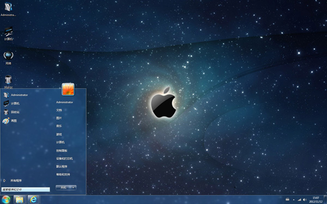Show hidden tray icons arrow
Image resolution: width=327 pixels, height=204 pixels.
pos(294,200)
